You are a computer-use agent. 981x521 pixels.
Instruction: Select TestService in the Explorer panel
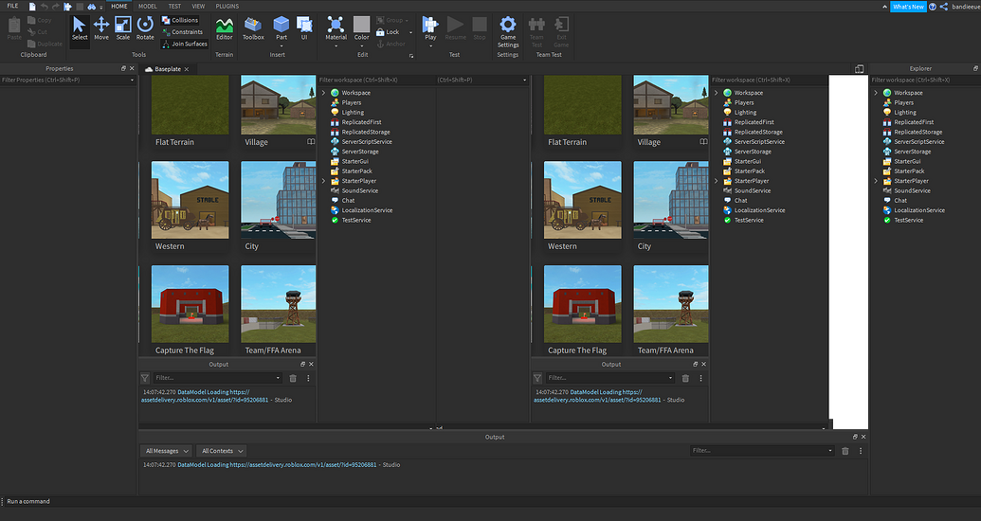(908, 220)
